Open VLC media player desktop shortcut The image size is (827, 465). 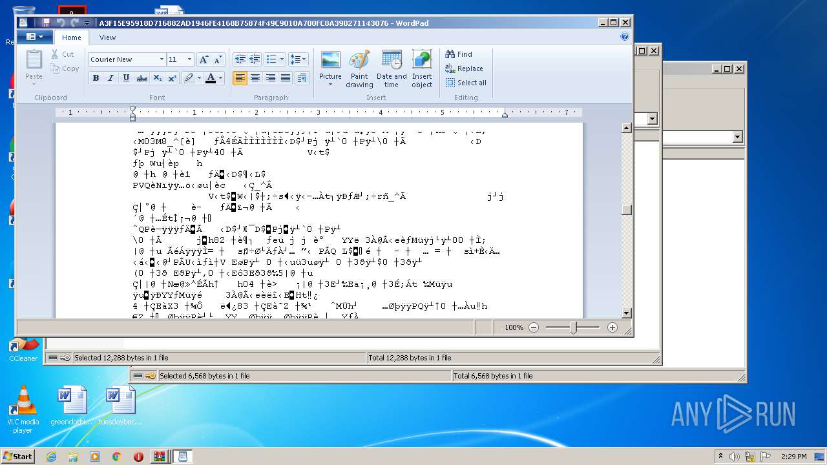click(23, 409)
